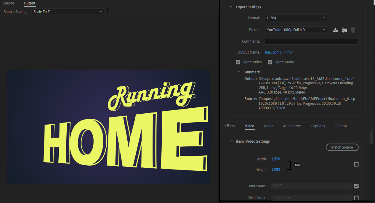Viewport: 375px width, 203px height.
Task: Open the Source Scaling dropdown
Action: pyautogui.click(x=68, y=12)
